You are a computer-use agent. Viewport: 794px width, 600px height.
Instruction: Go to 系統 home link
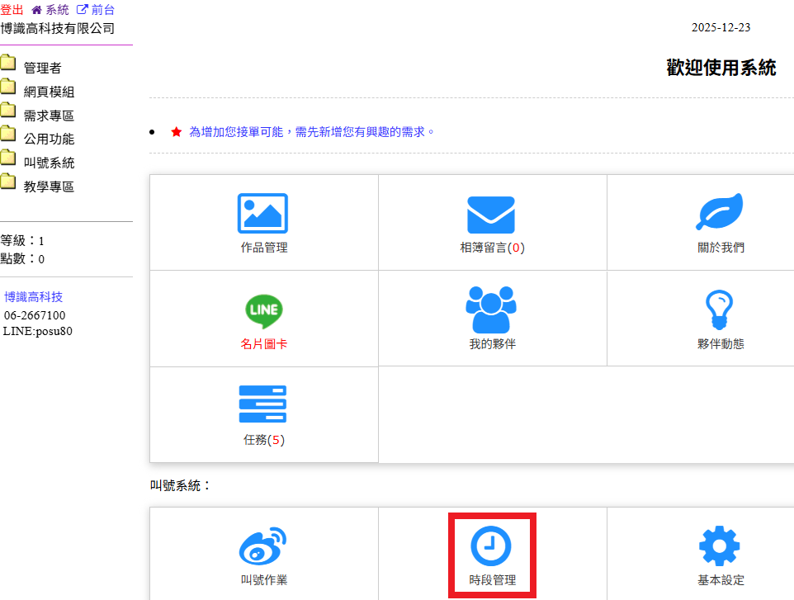tap(50, 10)
